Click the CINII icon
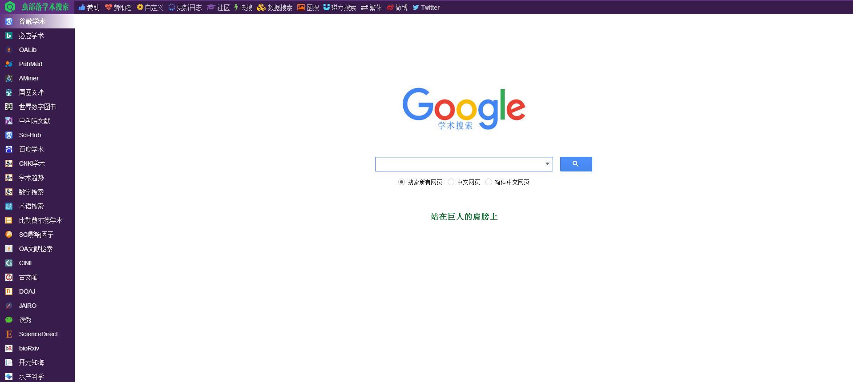The width and height of the screenshot is (853, 382). click(9, 263)
